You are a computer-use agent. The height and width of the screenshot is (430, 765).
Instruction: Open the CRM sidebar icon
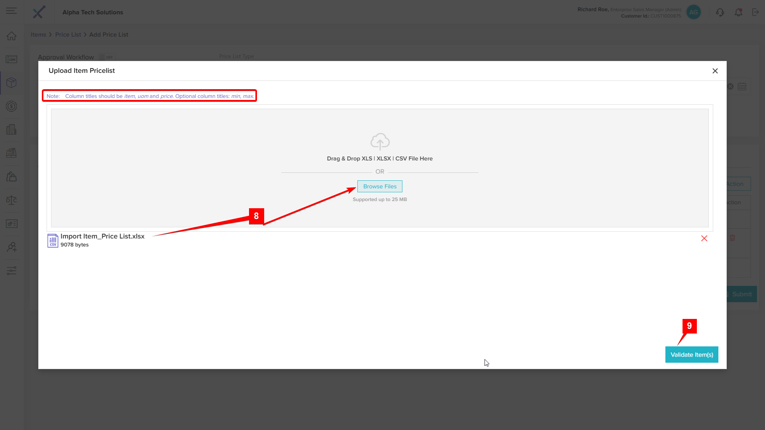tap(12, 59)
